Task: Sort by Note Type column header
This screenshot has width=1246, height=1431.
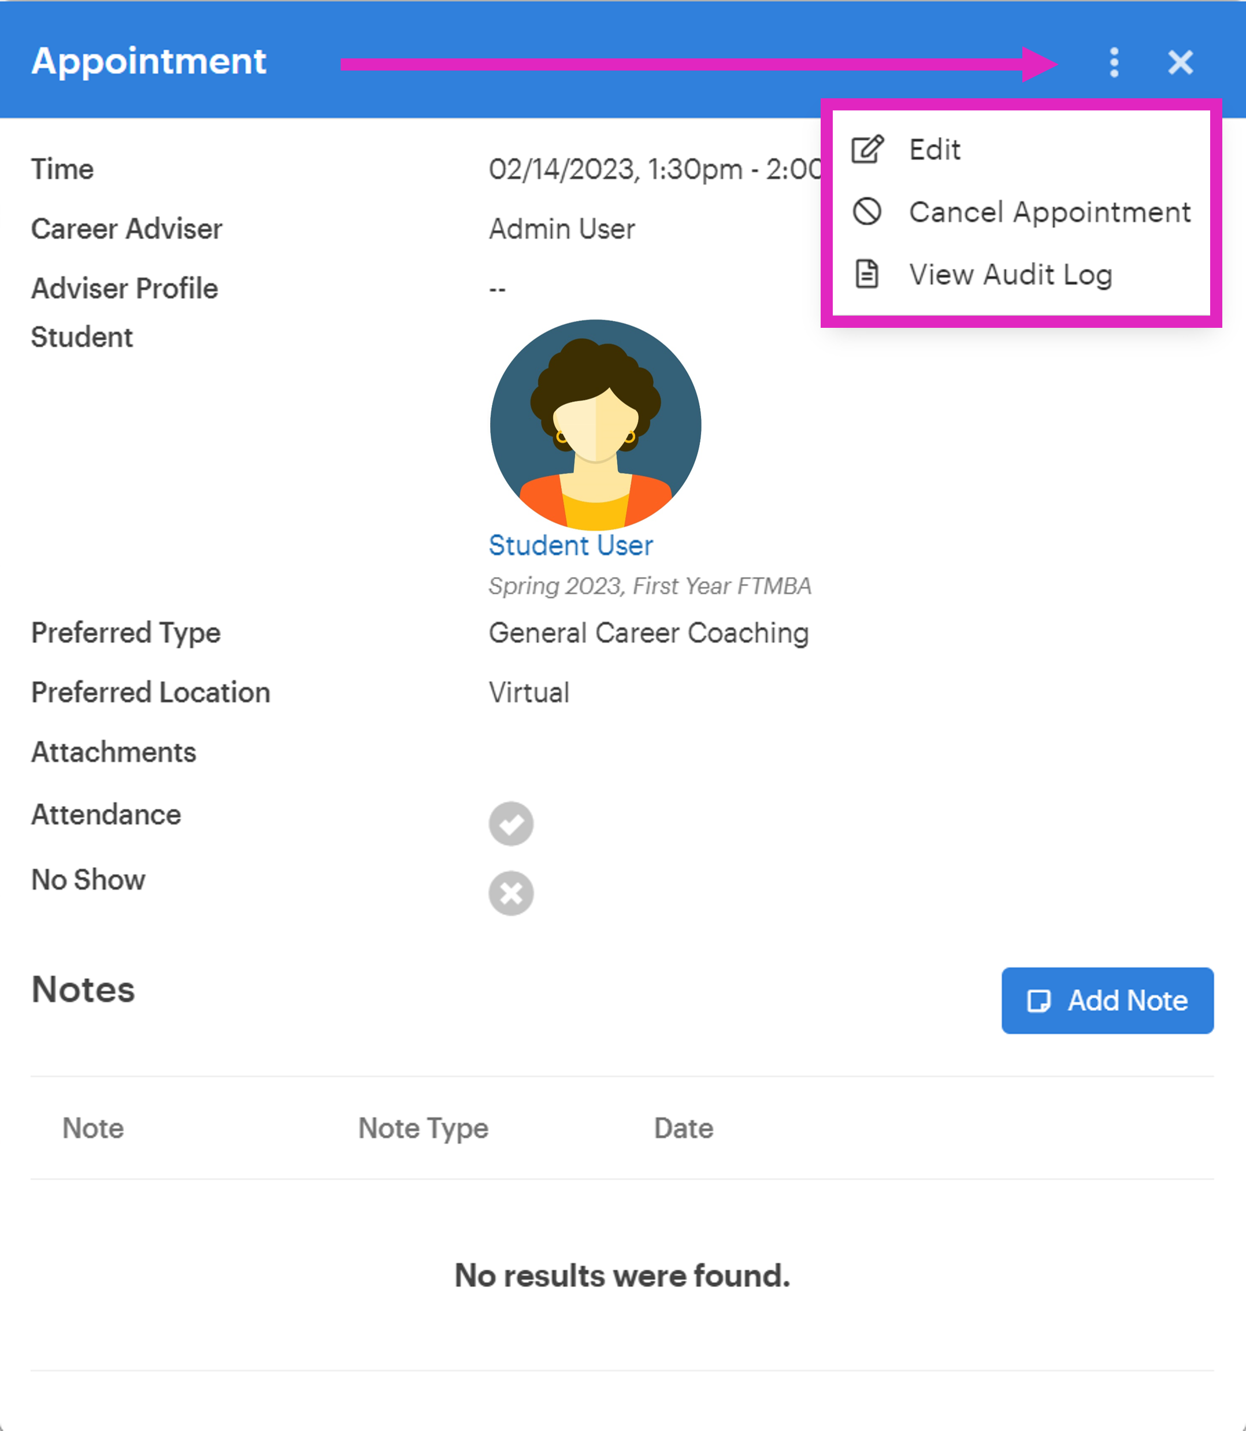Action: tap(423, 1129)
